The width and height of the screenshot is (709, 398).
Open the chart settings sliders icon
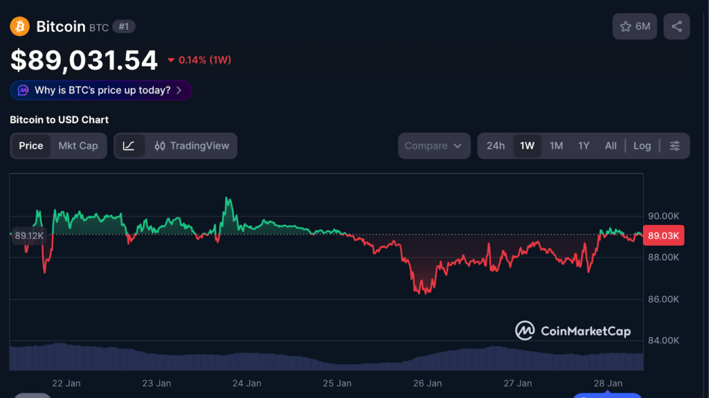(x=674, y=146)
